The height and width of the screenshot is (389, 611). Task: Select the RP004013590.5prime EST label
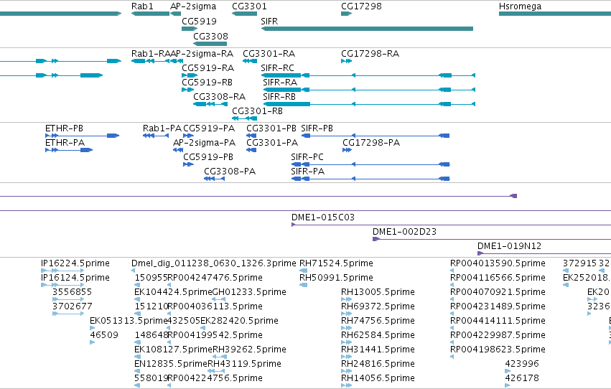pyautogui.click(x=498, y=263)
